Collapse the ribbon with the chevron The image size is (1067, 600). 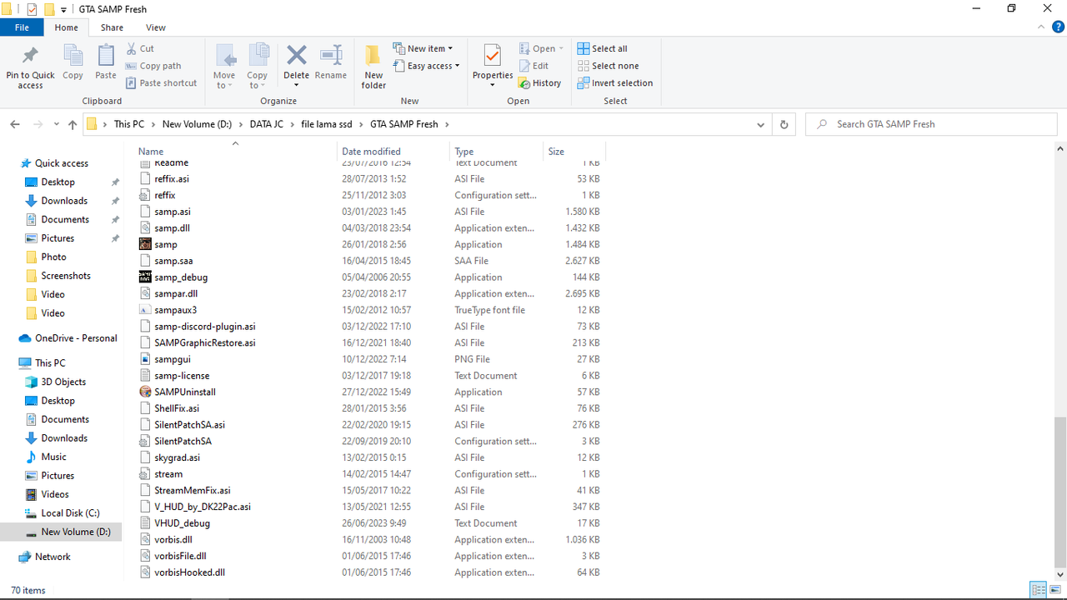[x=1041, y=27]
